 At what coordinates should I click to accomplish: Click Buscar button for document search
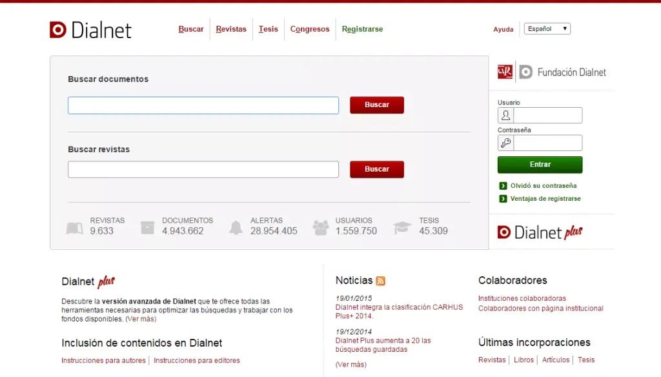(x=377, y=105)
